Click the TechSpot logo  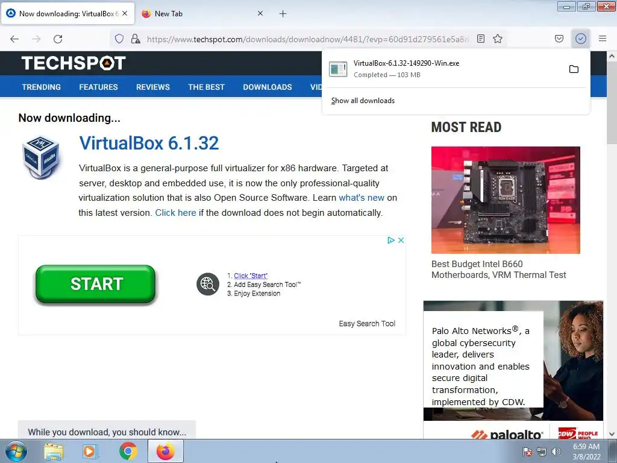click(x=74, y=63)
